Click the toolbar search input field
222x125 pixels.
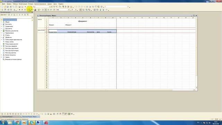[x=42, y=7]
